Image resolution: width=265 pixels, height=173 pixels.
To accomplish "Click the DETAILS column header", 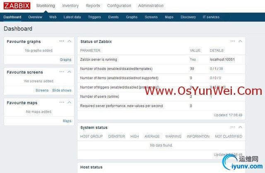I will coord(217,50).
